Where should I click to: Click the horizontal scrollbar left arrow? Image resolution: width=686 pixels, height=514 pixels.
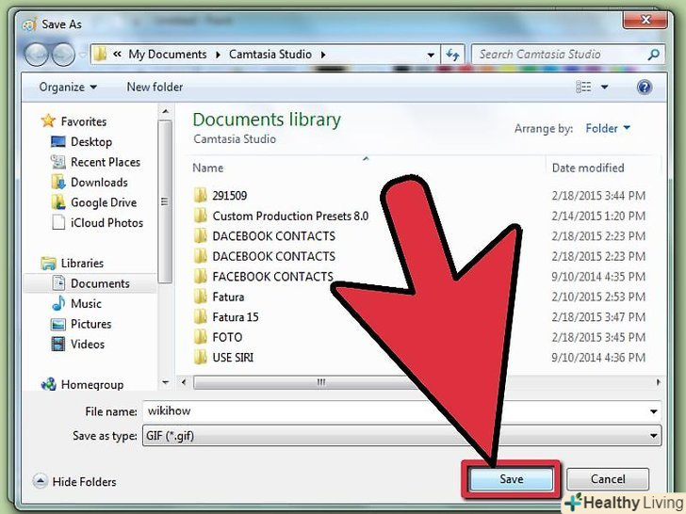[x=184, y=382]
